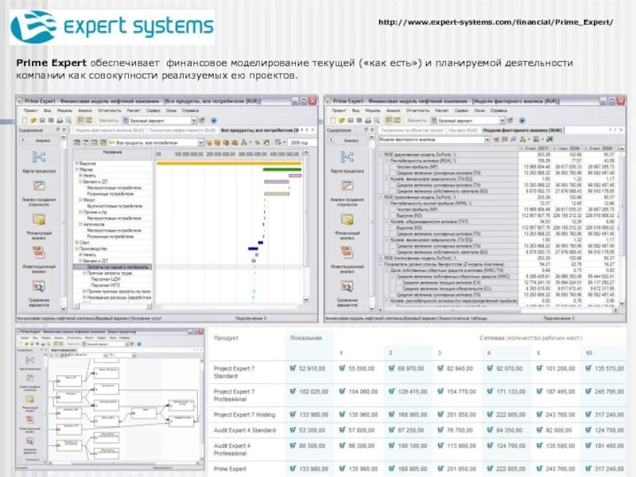Screen dimensions: 636x477
Task: Click Print preview magnifier icon in left window
Action: pos(68,121)
